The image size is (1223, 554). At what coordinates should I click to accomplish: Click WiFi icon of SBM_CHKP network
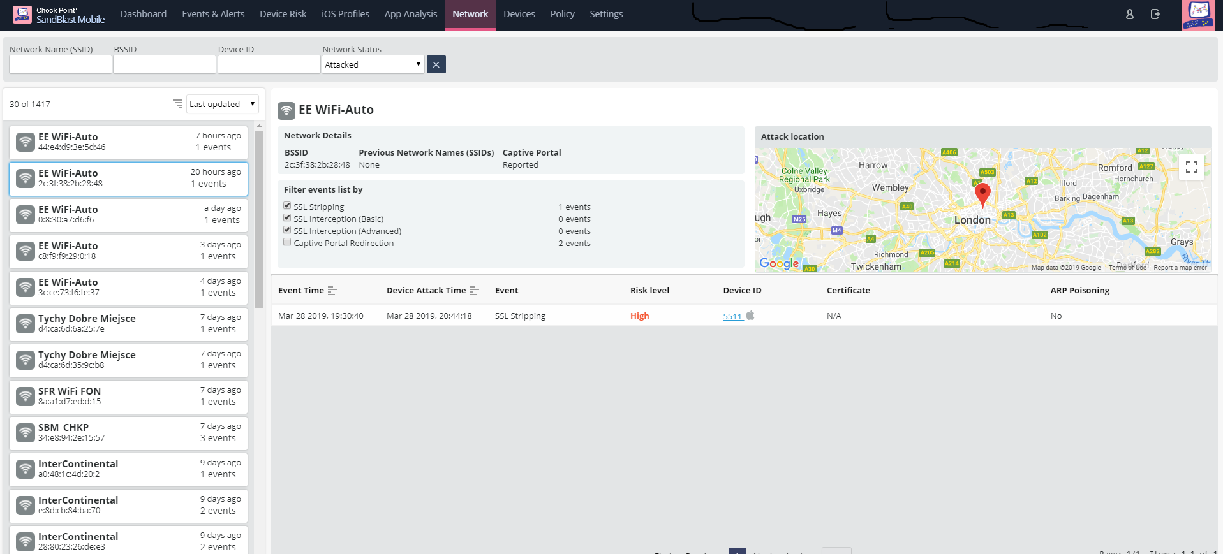click(x=26, y=432)
